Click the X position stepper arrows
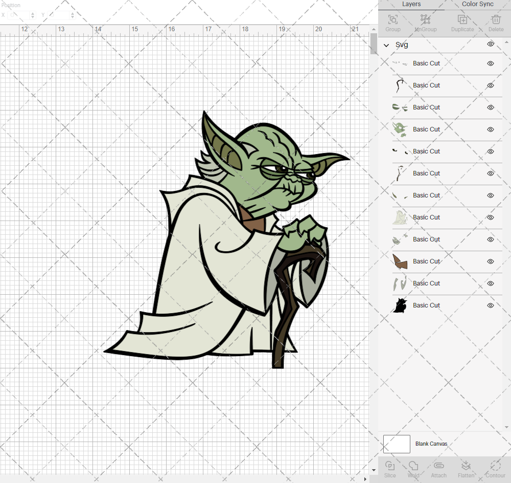 [33, 15]
